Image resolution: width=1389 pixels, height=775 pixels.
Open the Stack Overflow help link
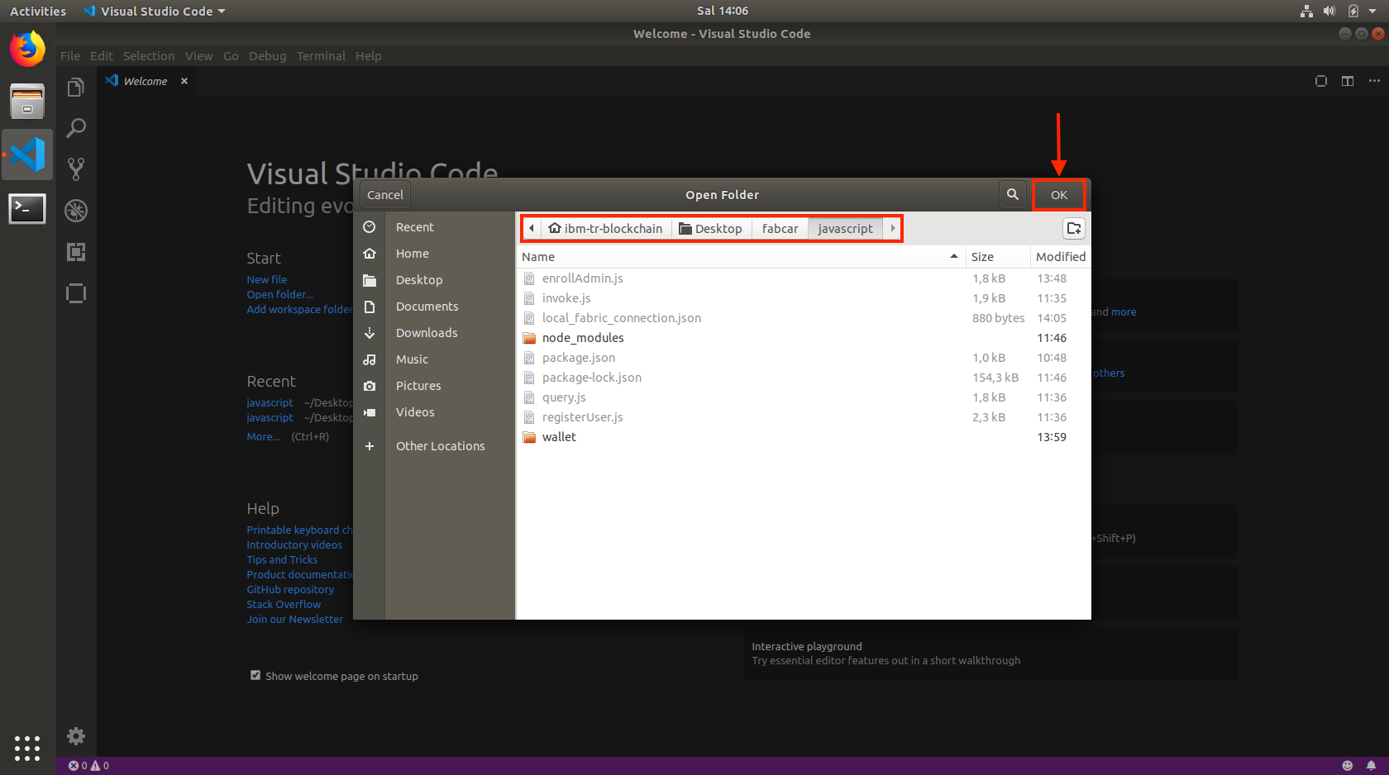(284, 604)
